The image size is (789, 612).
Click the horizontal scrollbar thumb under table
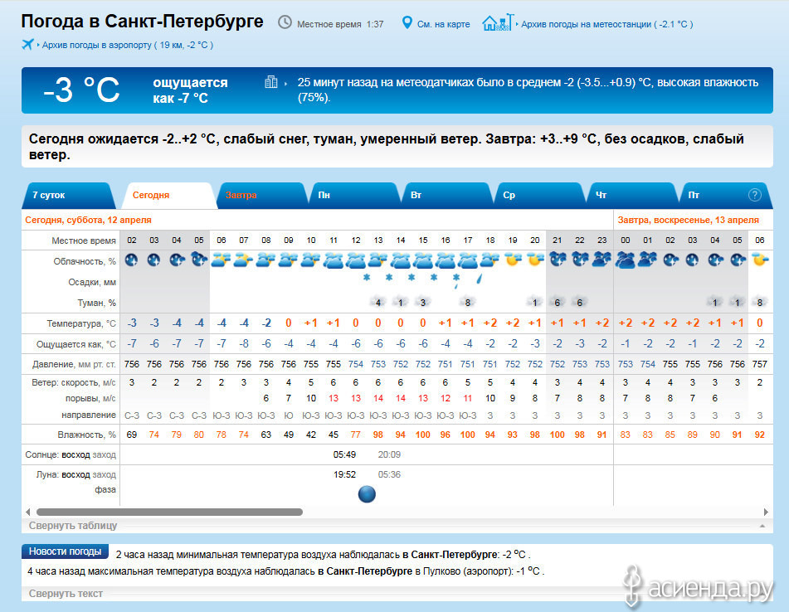click(169, 512)
